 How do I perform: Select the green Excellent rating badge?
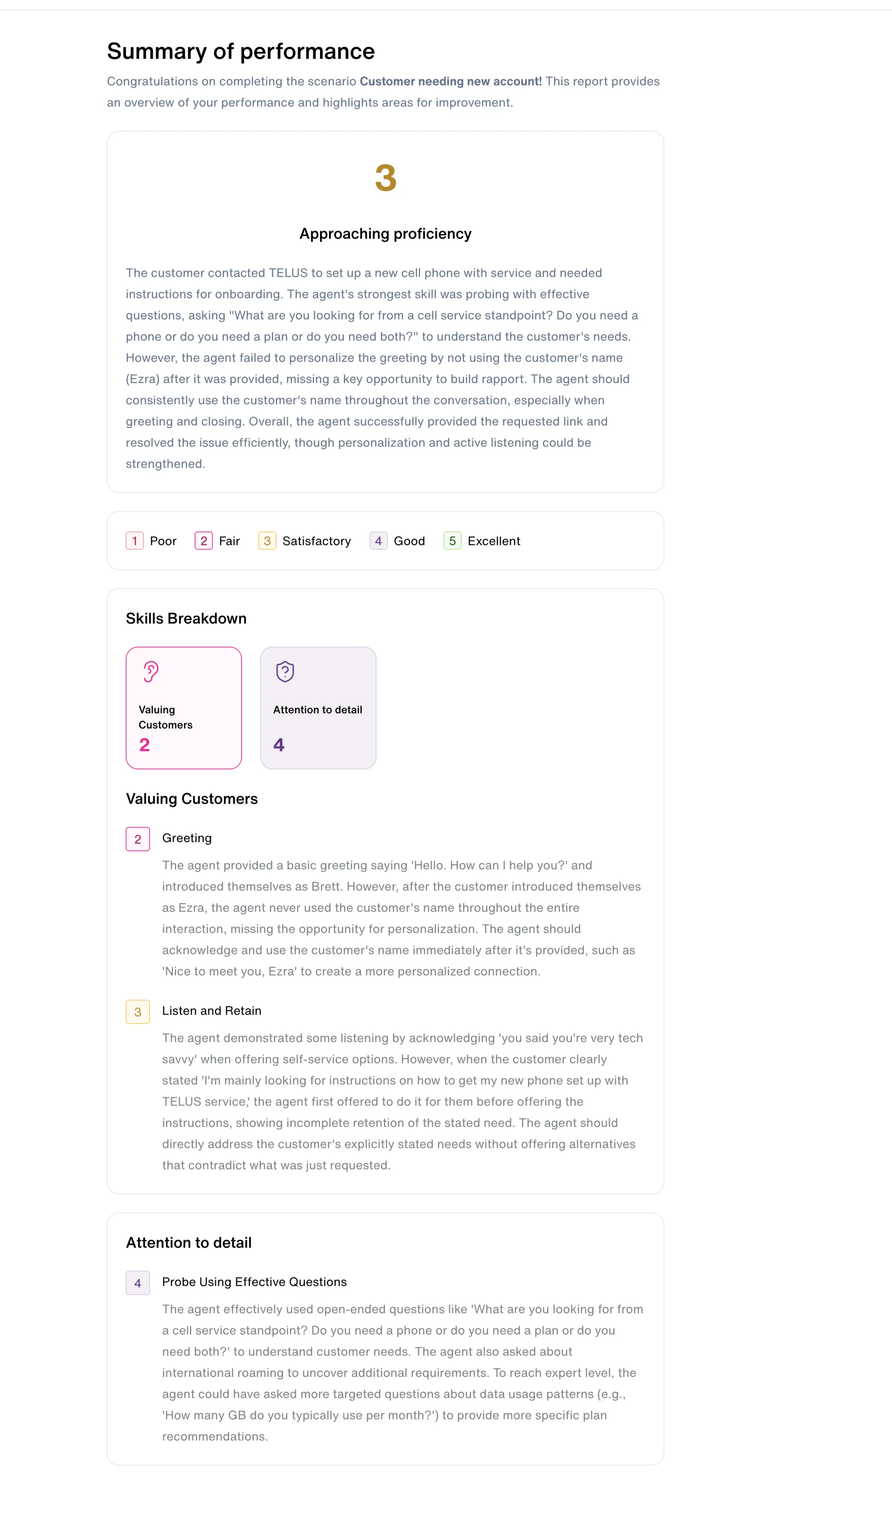coord(452,541)
